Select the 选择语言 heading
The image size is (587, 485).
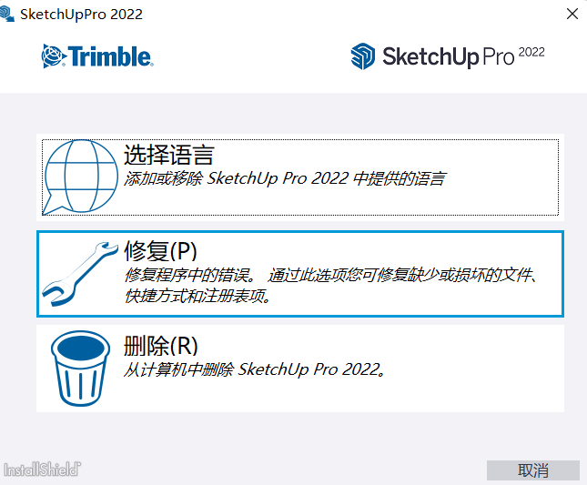168,156
